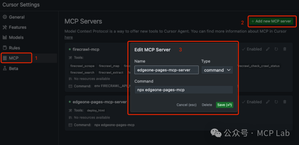Edit edgeone-pages-mcp-server with pencil icon
This screenshot has height=145, width=299.
pos(268,102)
